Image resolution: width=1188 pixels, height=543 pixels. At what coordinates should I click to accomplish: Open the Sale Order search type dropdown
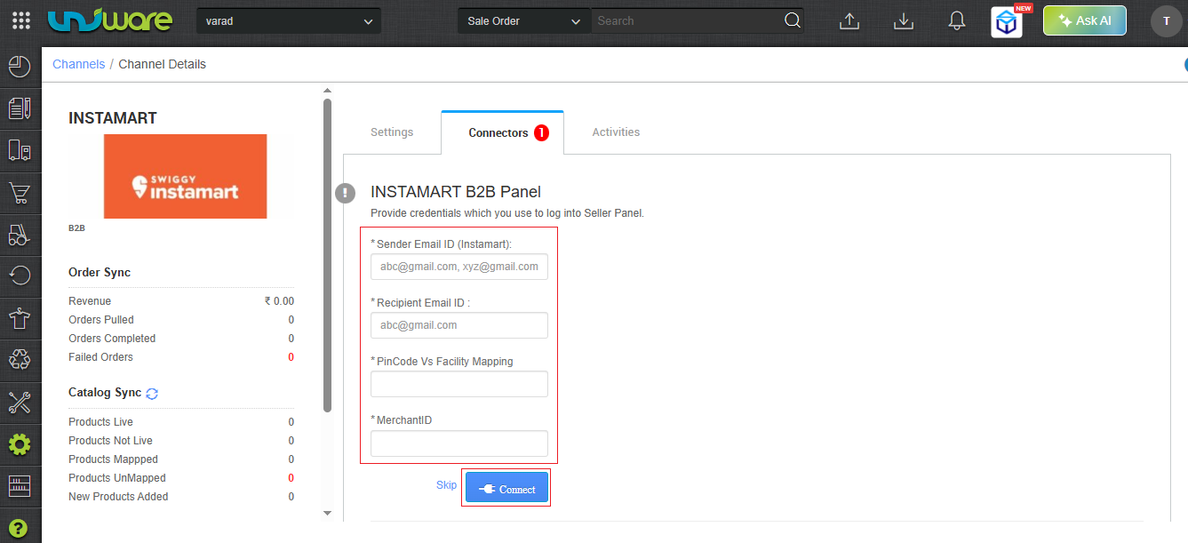[x=524, y=21]
